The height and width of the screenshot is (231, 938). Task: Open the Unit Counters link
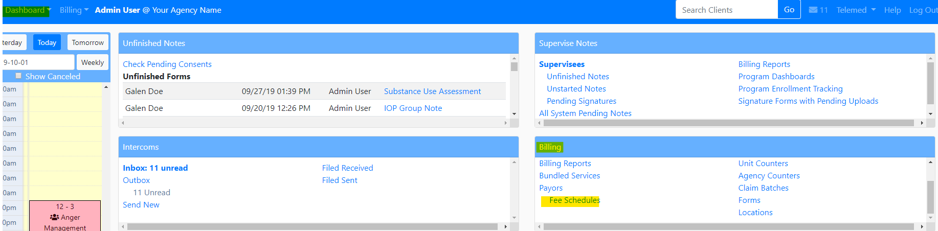(x=763, y=164)
